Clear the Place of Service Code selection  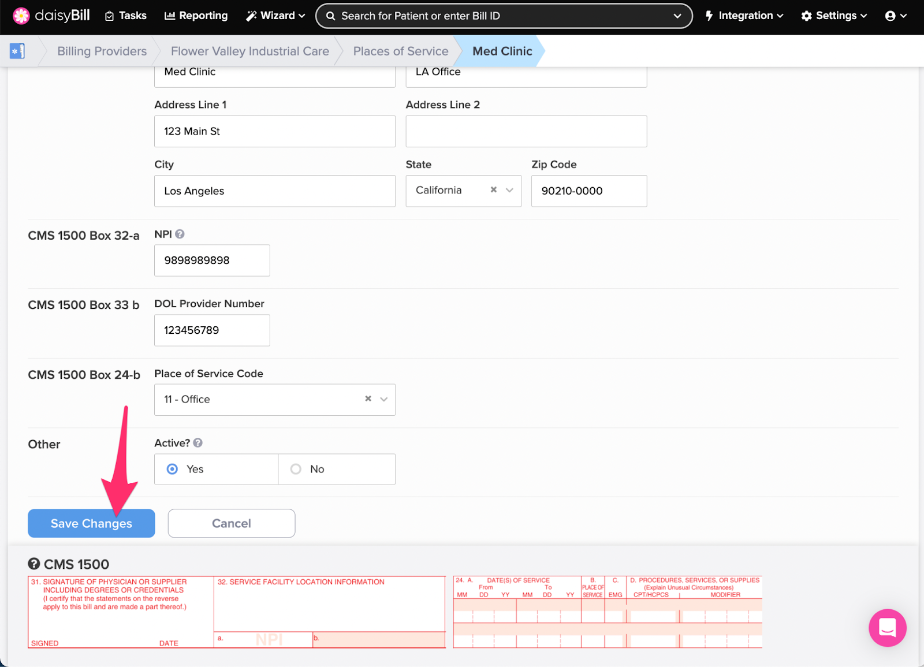click(368, 399)
